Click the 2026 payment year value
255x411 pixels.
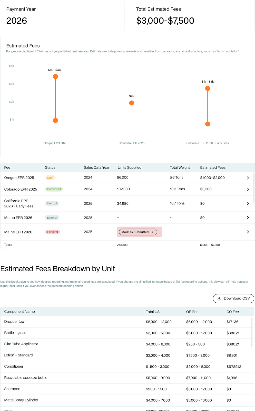17,21
